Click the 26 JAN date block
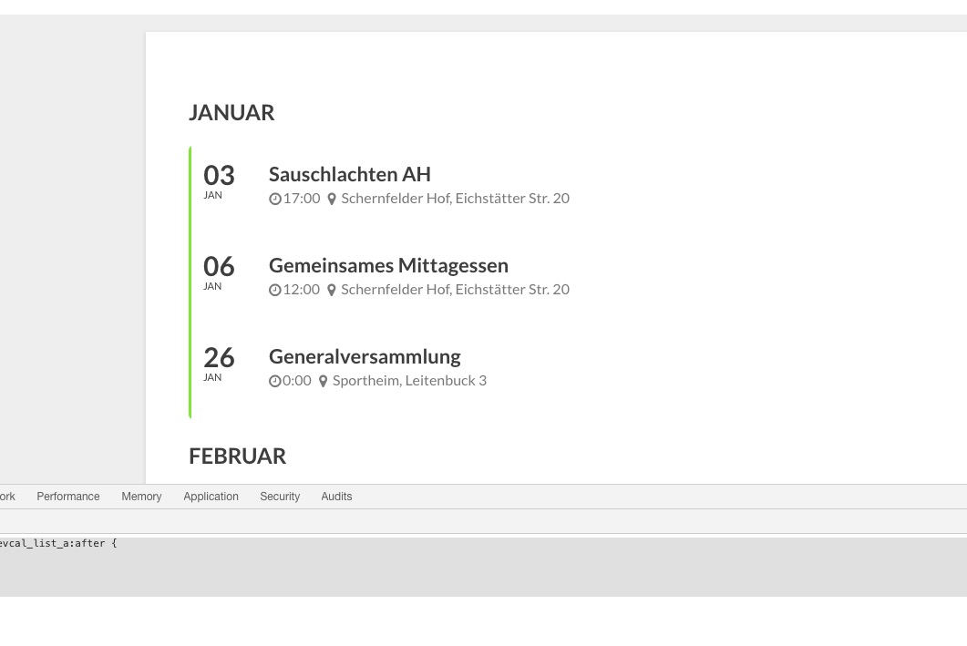Screen dimensions: 967x646 point(219,364)
